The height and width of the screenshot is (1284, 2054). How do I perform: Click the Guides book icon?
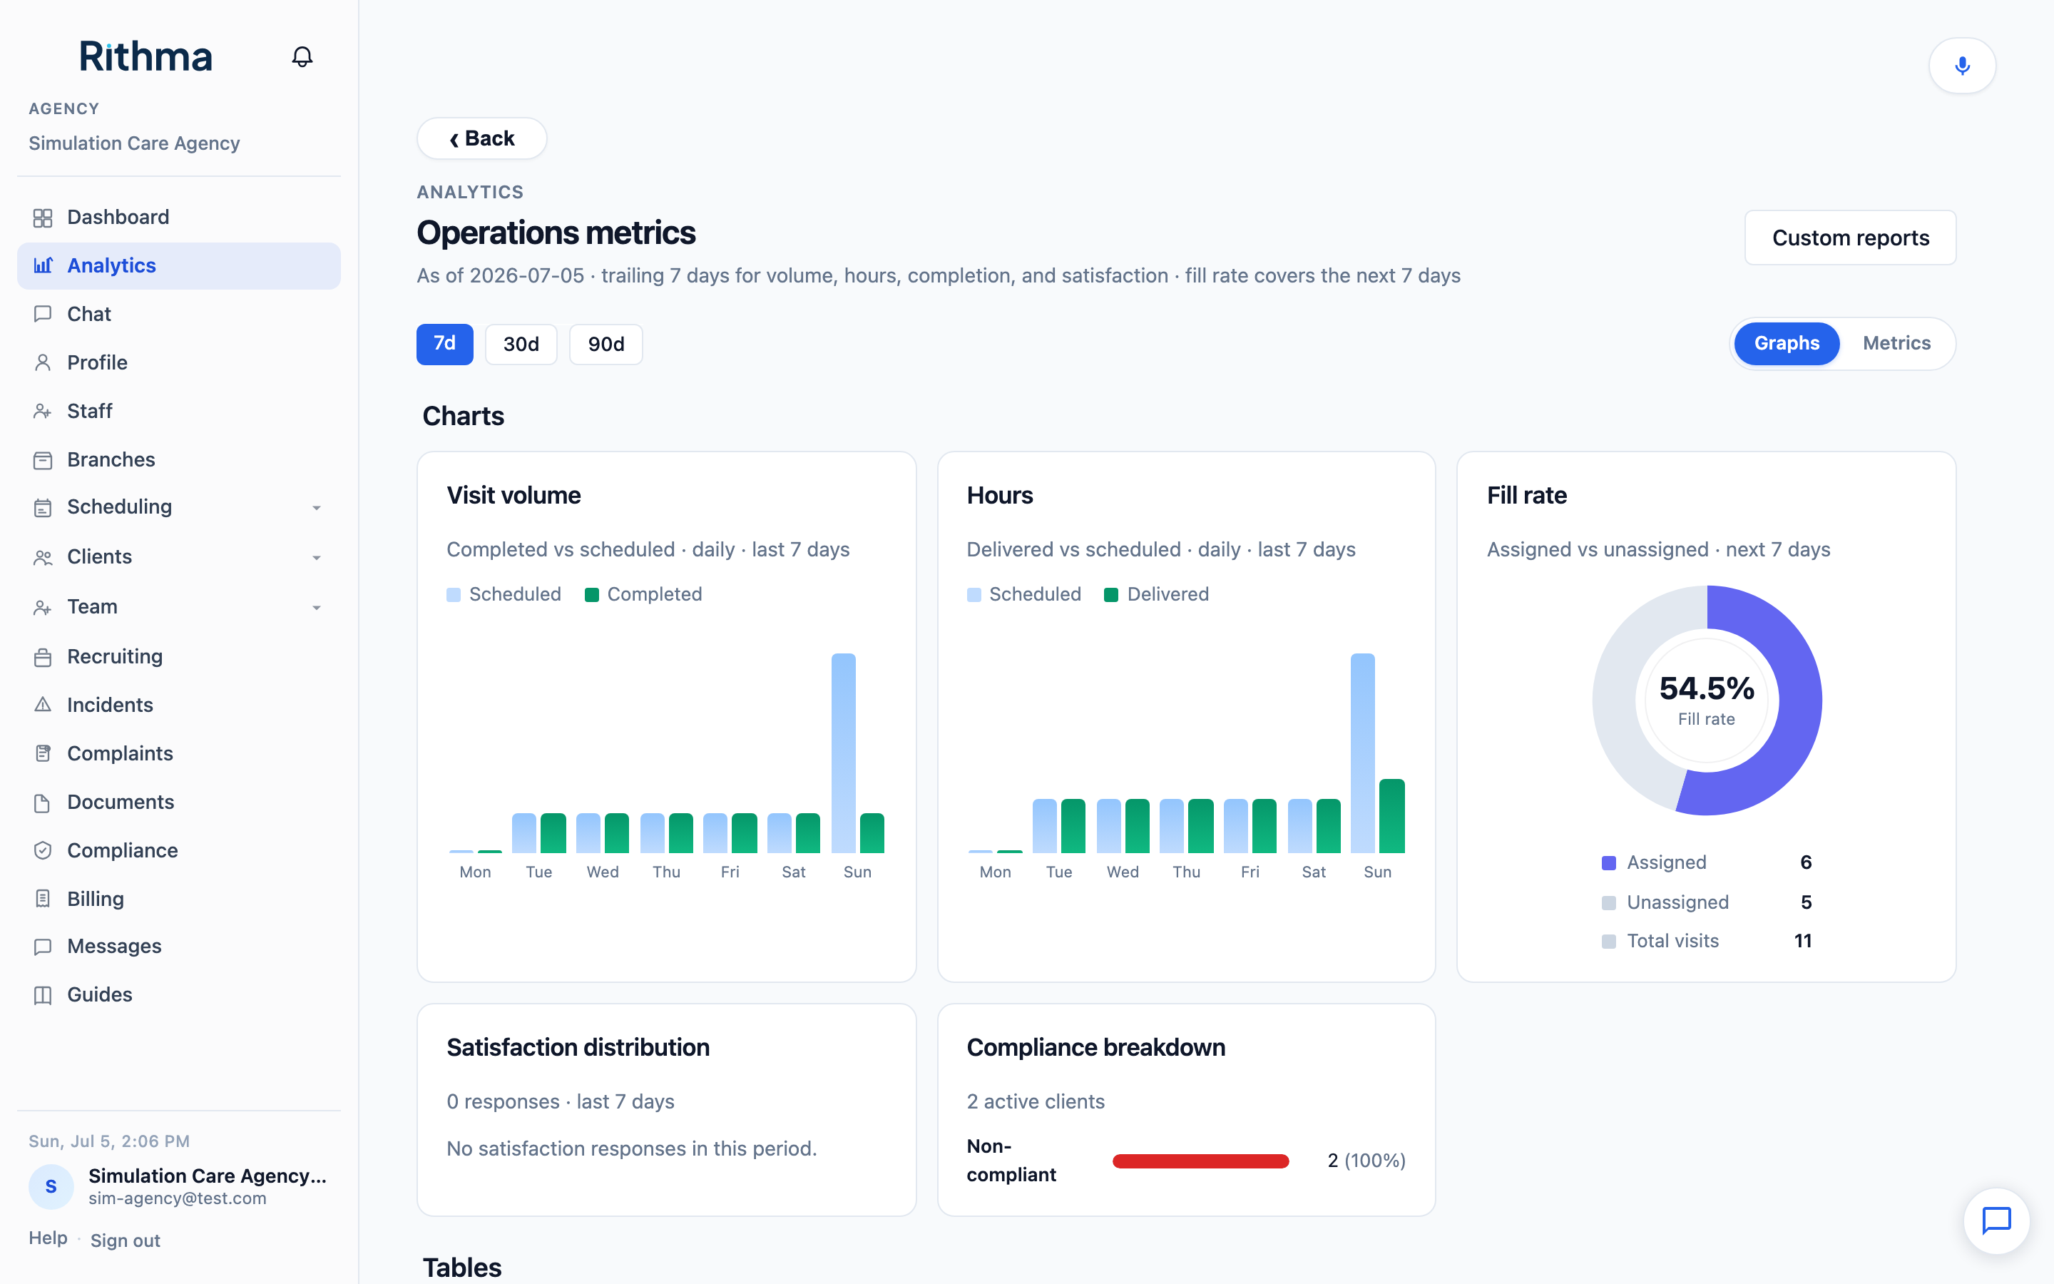tap(43, 994)
